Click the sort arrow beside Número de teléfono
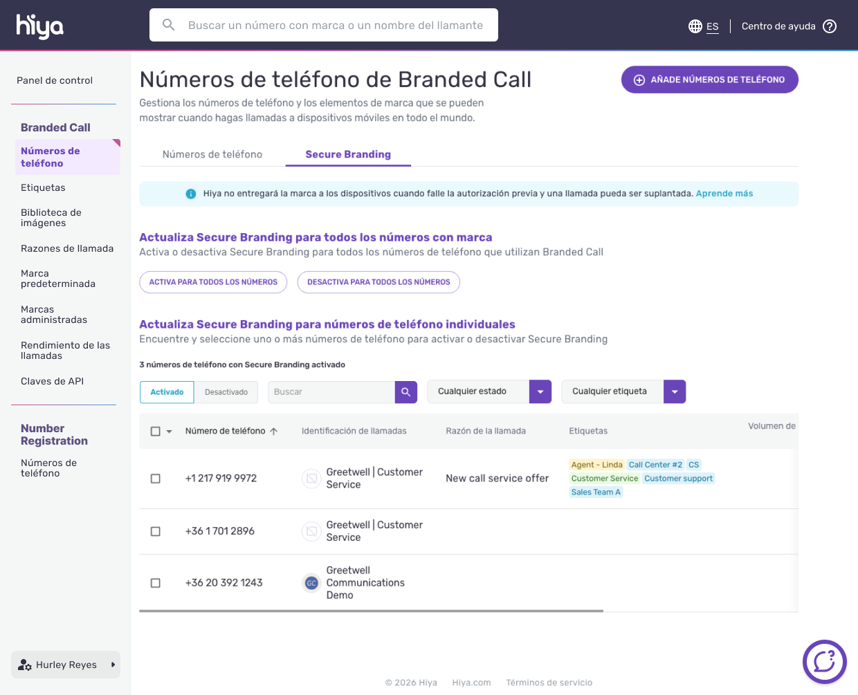 click(x=274, y=432)
